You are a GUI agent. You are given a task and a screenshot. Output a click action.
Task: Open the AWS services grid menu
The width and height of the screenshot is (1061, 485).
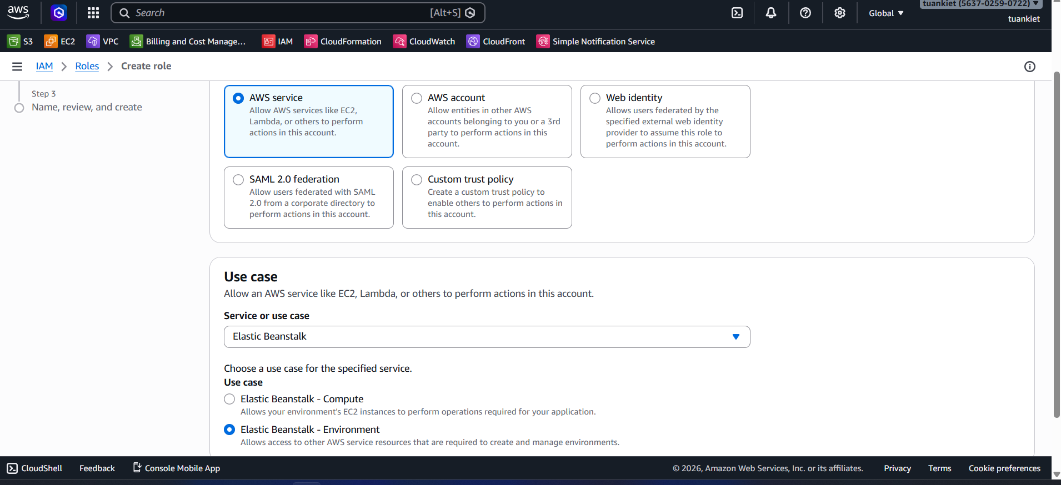(93, 13)
